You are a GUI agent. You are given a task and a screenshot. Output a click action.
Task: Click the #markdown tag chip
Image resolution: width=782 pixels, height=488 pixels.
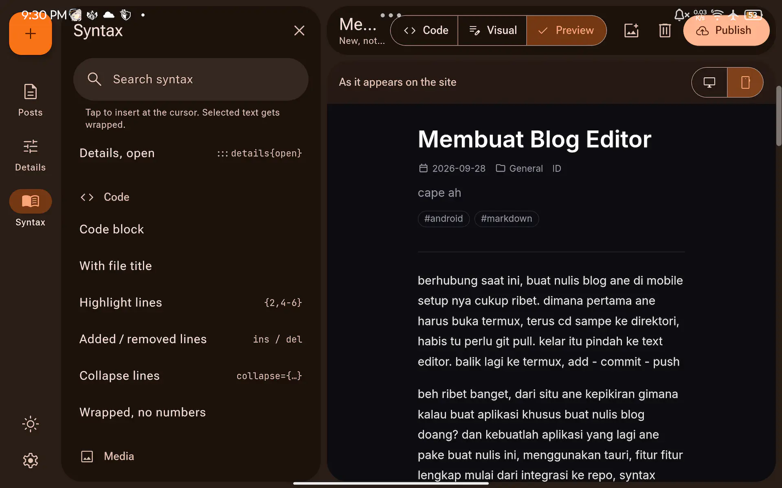click(506, 219)
